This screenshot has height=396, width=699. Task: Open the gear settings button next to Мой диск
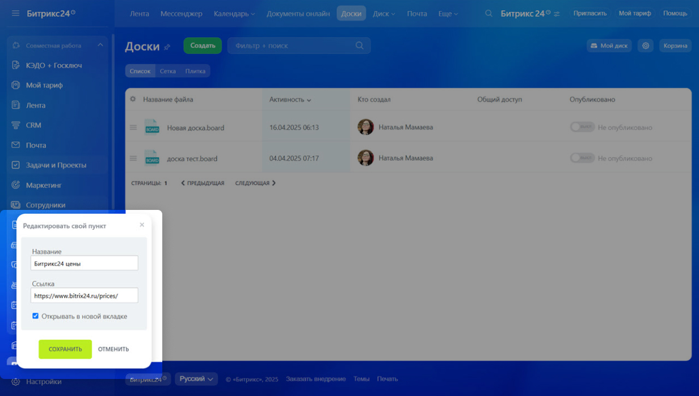point(645,45)
